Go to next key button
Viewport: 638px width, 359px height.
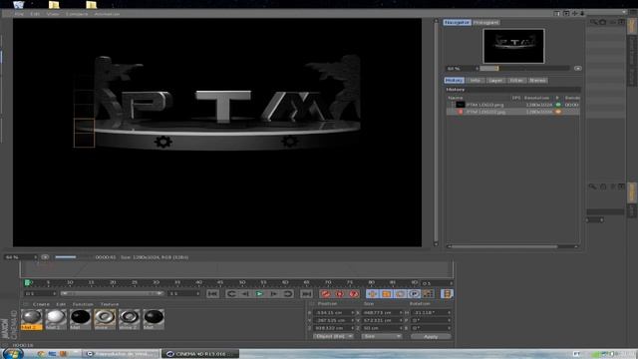coord(288,293)
